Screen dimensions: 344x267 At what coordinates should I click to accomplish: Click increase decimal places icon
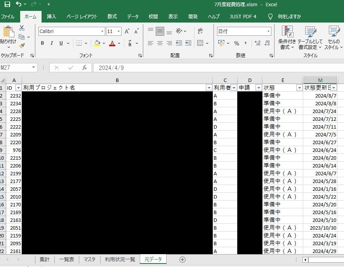257,43
